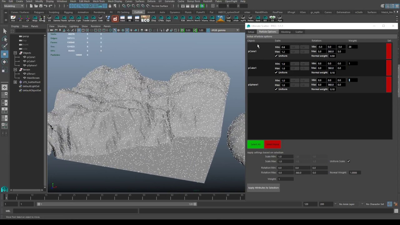Collapse the Objects group in outliner
This screenshot has height=225, width=400.
[x=15, y=53]
